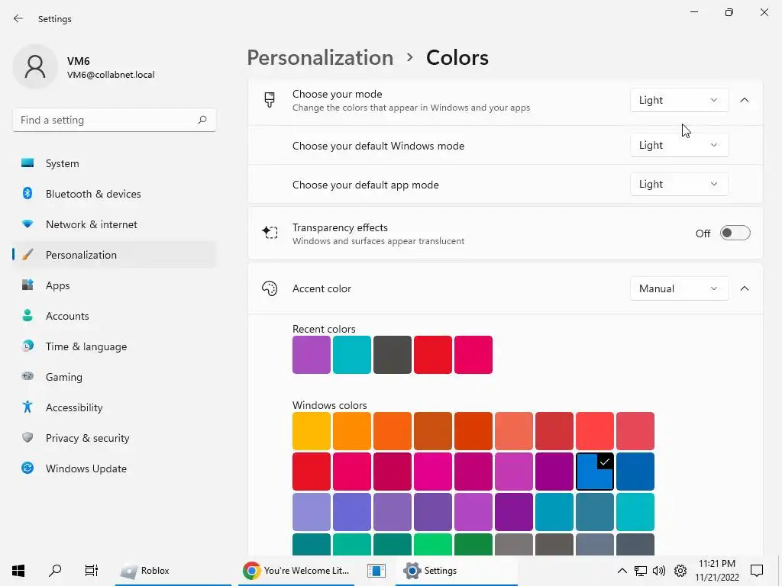Click the Time & language clock icon
Screen dimensions: 782x586
tap(27, 346)
